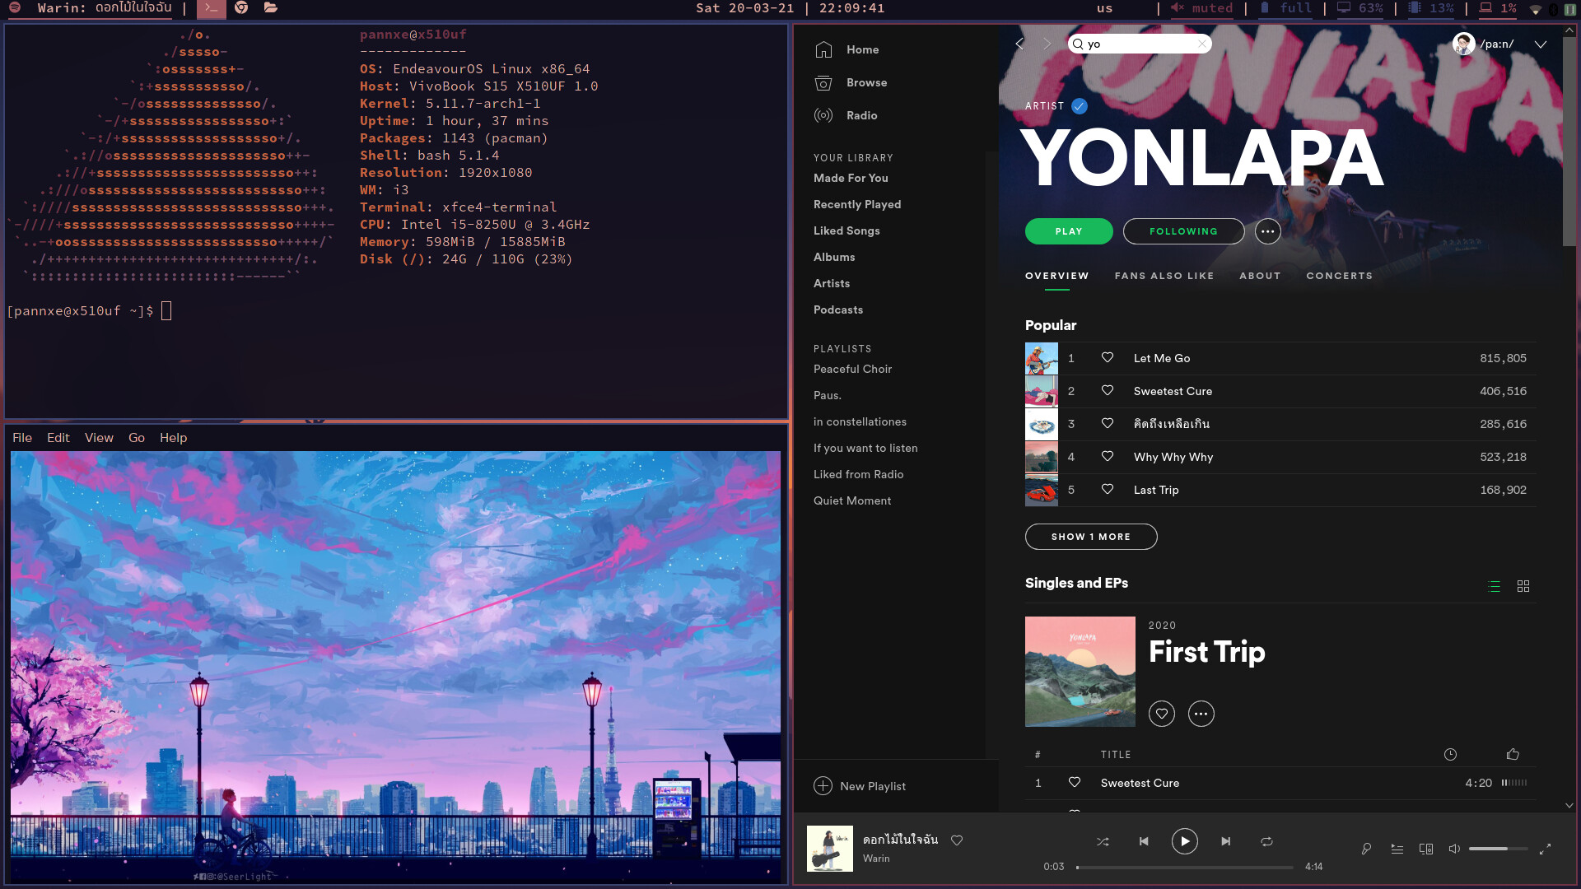Open Made For You in library
Screen dimensions: 1581x889
point(851,178)
